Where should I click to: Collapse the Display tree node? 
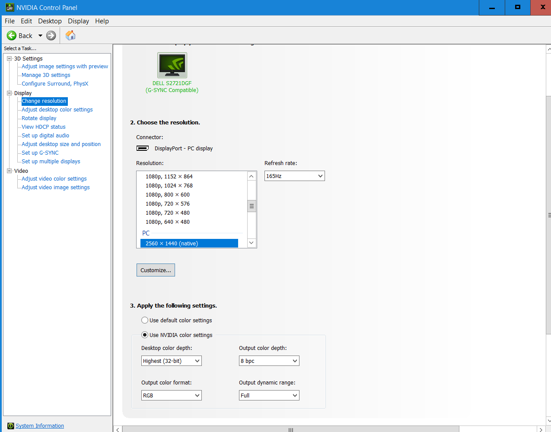[10, 93]
